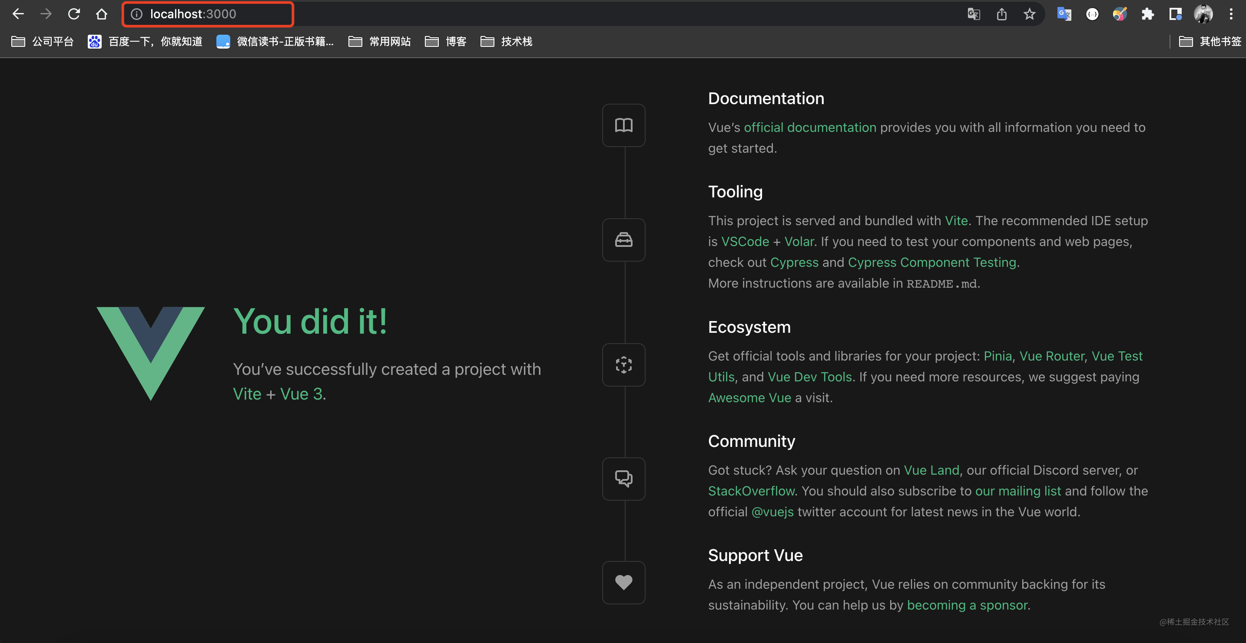This screenshot has width=1246, height=643.
Task: Click the translate page icon
Action: pyautogui.click(x=974, y=14)
